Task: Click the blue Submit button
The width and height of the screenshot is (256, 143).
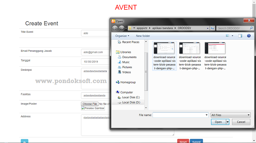Action: coord(196,141)
